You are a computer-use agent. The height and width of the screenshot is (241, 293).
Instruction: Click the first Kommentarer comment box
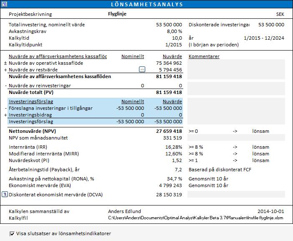[x=236, y=69]
